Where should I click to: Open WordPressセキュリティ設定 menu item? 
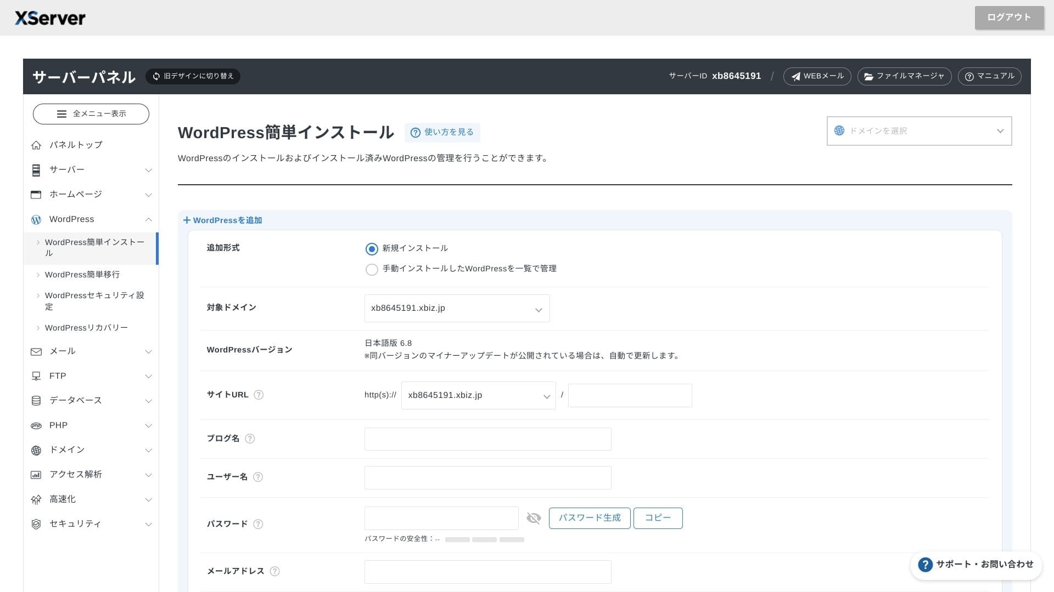coord(91,301)
